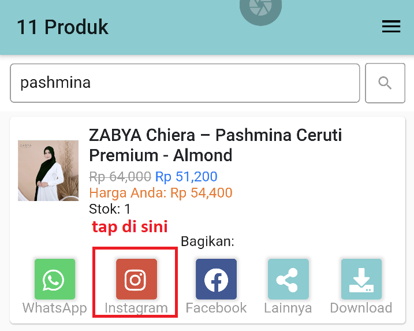Focus the pashmina search field
This screenshot has height=331, width=414.
(x=185, y=83)
